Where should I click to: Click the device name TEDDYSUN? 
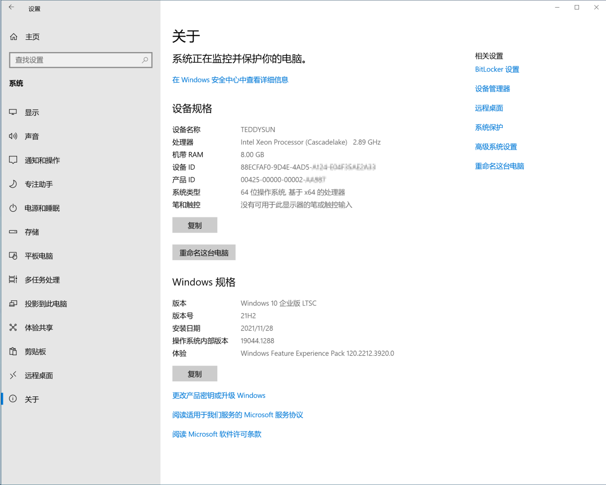[x=258, y=130]
